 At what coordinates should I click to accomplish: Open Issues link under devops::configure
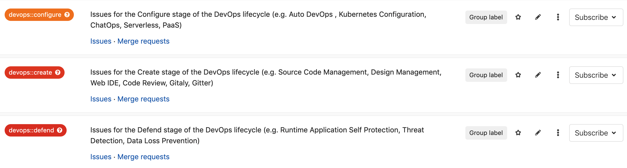coord(101,41)
